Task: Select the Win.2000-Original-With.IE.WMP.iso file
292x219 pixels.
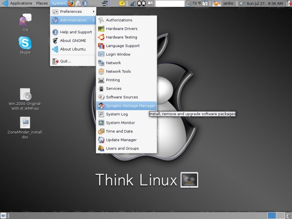Action: pos(25,99)
